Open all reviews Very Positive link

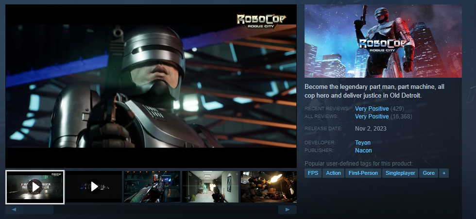pyautogui.click(x=372, y=117)
